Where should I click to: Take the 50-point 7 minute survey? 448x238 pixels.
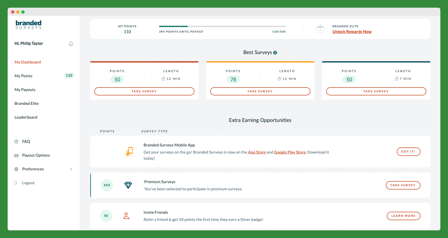tap(376, 91)
